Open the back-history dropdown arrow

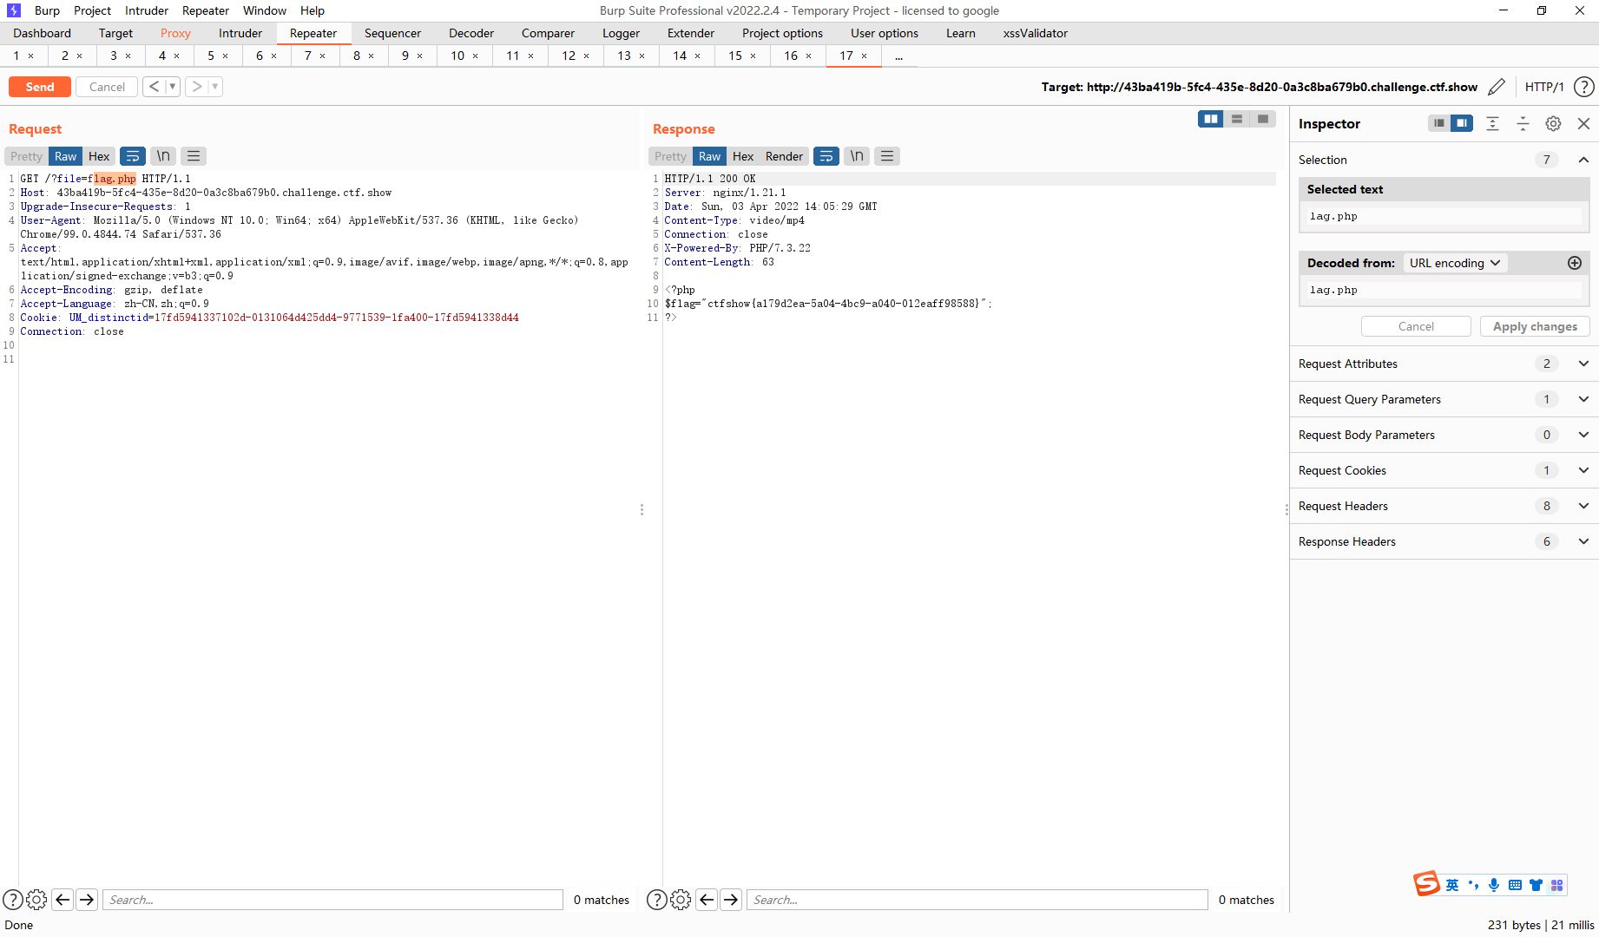click(172, 87)
